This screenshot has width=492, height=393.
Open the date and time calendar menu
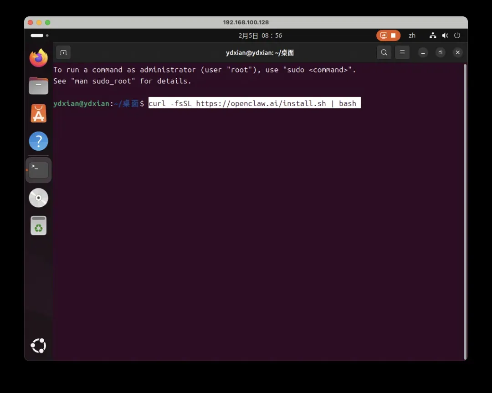(260, 36)
